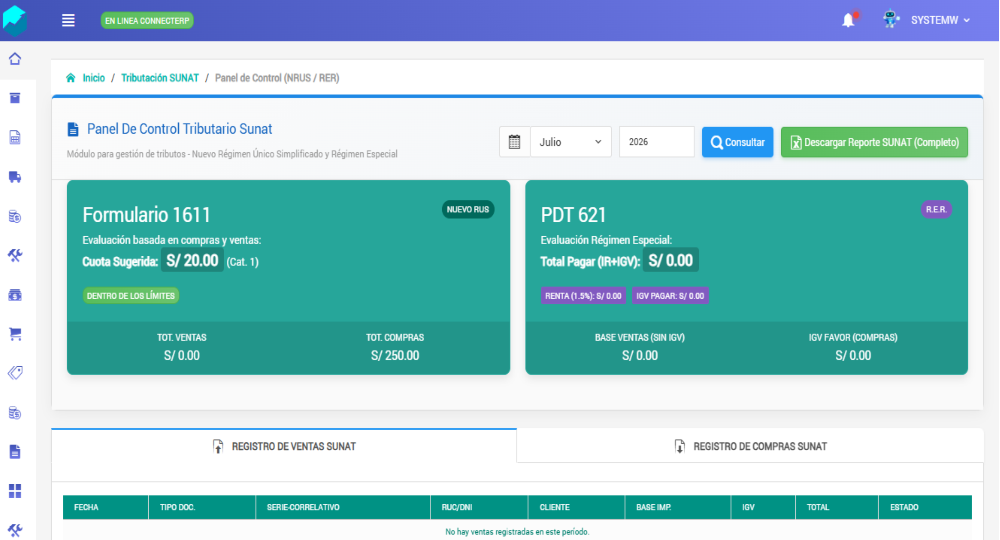
Task: Open the hamburger menu in the top bar
Action: (x=68, y=20)
